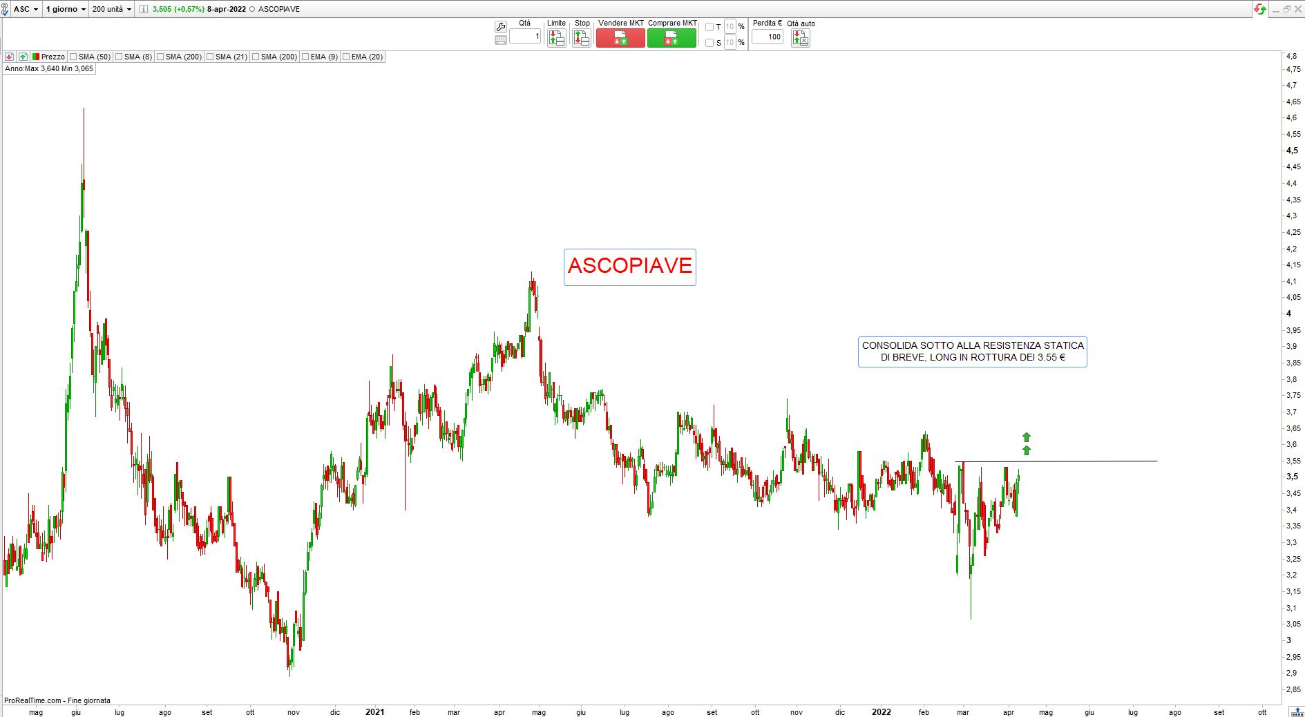Open the ASC instrument dropdown
Viewport: 1305px width, 717px height.
(26, 9)
